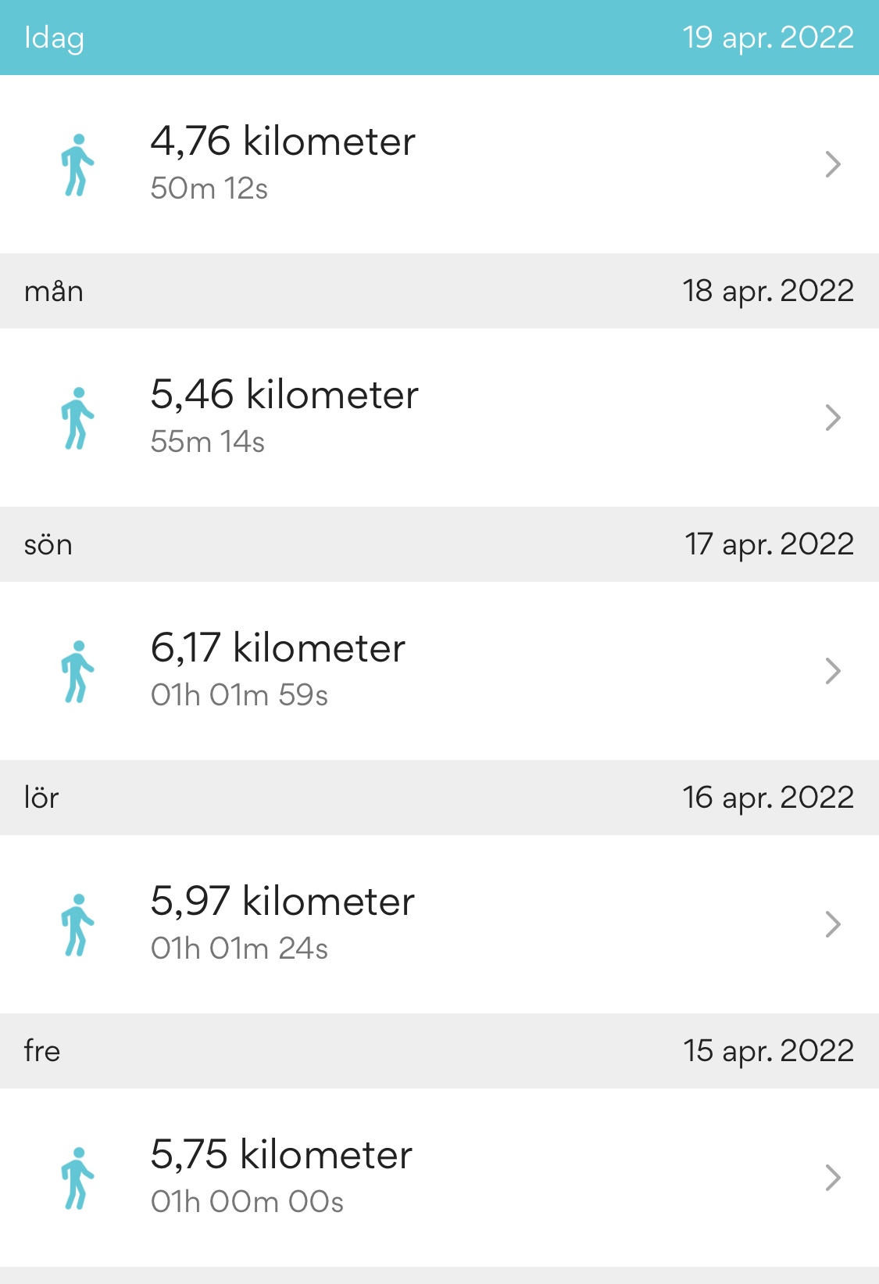Image resolution: width=879 pixels, height=1284 pixels.
Task: Tap the walking icon beside 5,46 kilometer
Action: click(x=77, y=418)
